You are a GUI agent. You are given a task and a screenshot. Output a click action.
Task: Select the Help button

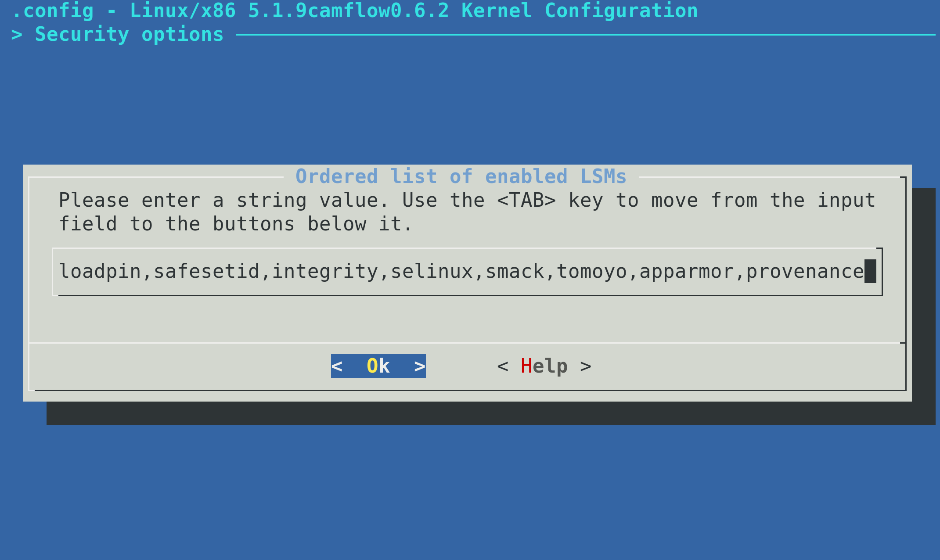click(x=544, y=366)
